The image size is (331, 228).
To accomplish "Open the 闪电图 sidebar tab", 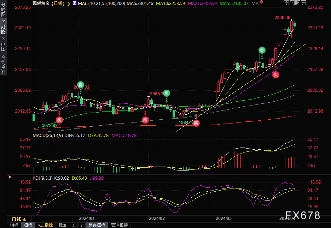I will pyautogui.click(x=4, y=44).
